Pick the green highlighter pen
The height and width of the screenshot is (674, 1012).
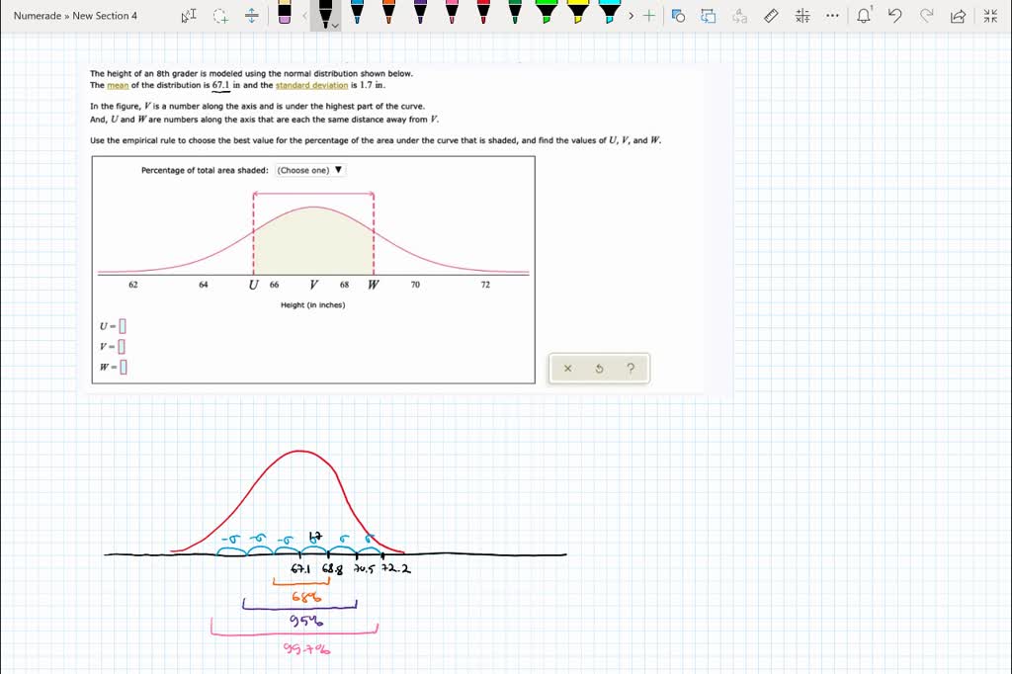(546, 14)
